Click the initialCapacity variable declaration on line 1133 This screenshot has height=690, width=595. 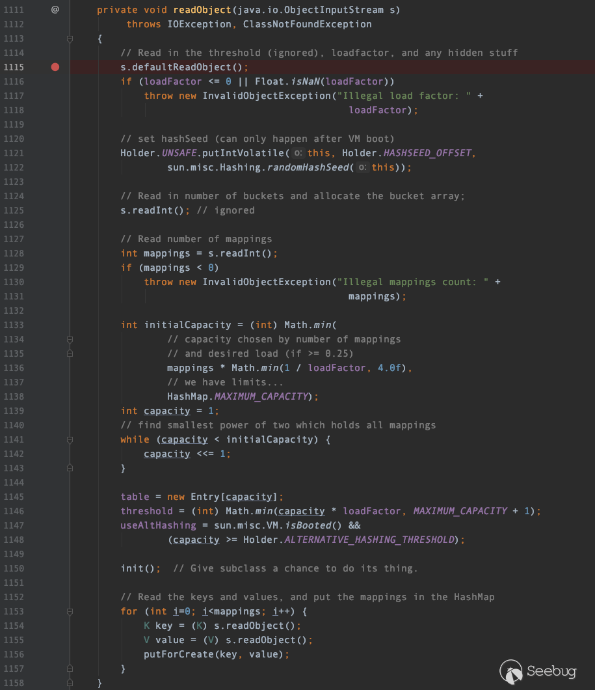(188, 325)
